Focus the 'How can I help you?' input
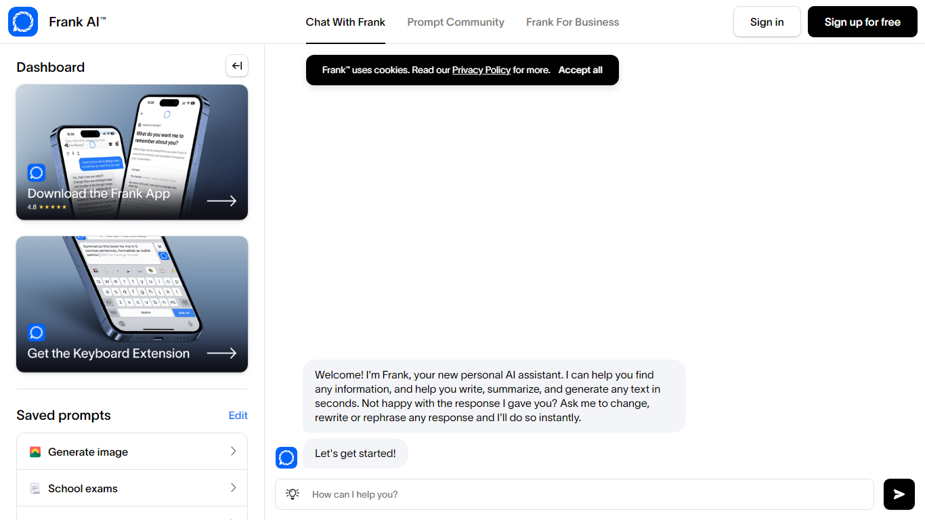 click(x=582, y=494)
